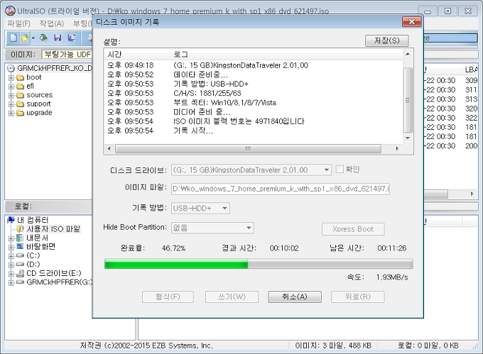Viewport: 483px width, 354px height.
Task: Click the Xpress Boot button
Action: point(353,229)
